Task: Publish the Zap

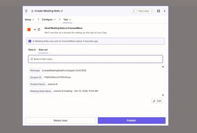Action: click(x=132, y=120)
